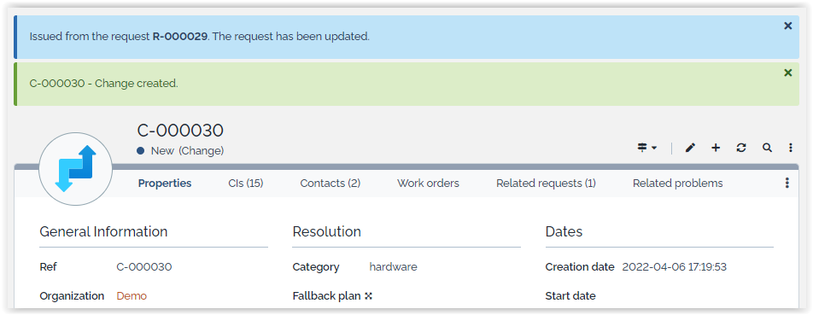Viewport: 813px width, 315px height.
Task: Click the plus icon to create new
Action: pyautogui.click(x=716, y=149)
